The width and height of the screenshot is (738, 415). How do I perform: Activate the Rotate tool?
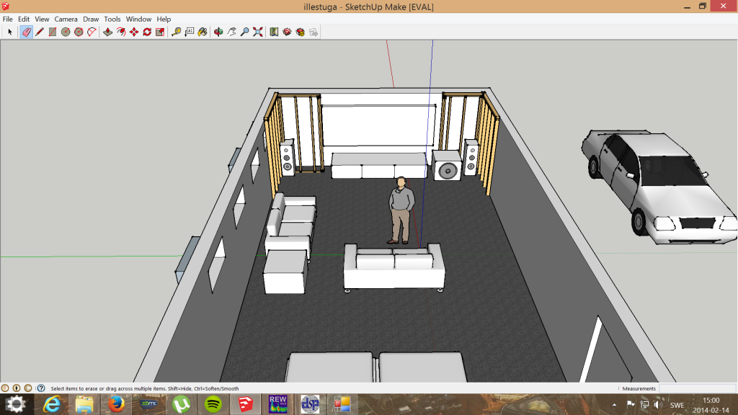point(147,32)
